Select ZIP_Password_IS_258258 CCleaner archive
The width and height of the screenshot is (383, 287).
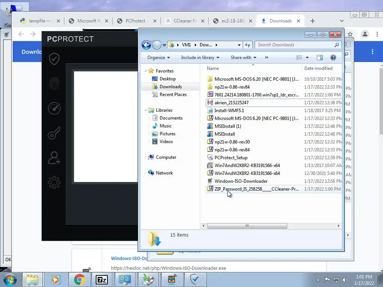(x=273, y=189)
